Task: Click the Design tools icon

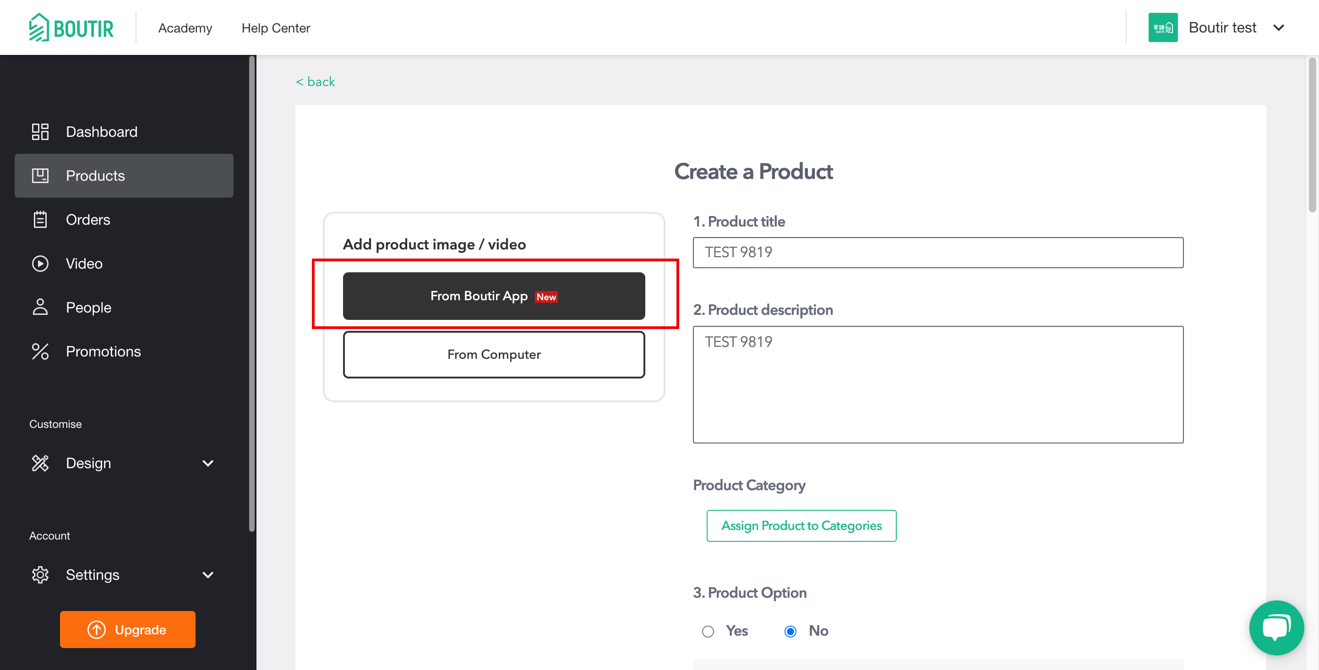Action: click(40, 463)
